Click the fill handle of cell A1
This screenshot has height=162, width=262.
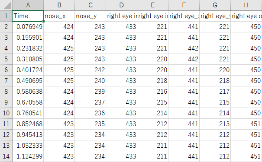pos(43,21)
